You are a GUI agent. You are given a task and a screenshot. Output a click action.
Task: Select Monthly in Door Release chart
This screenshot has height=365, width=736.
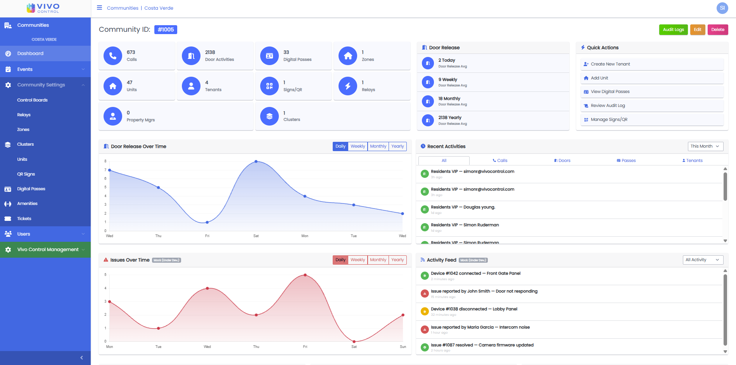pyautogui.click(x=378, y=146)
